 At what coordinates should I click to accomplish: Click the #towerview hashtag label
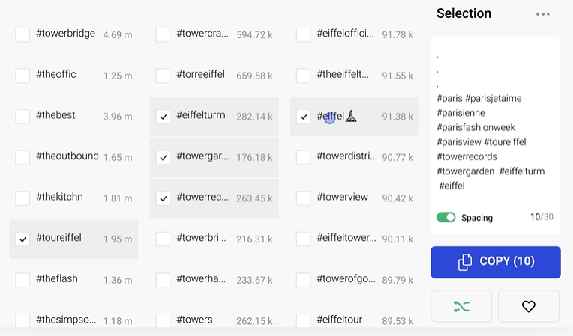click(x=342, y=197)
